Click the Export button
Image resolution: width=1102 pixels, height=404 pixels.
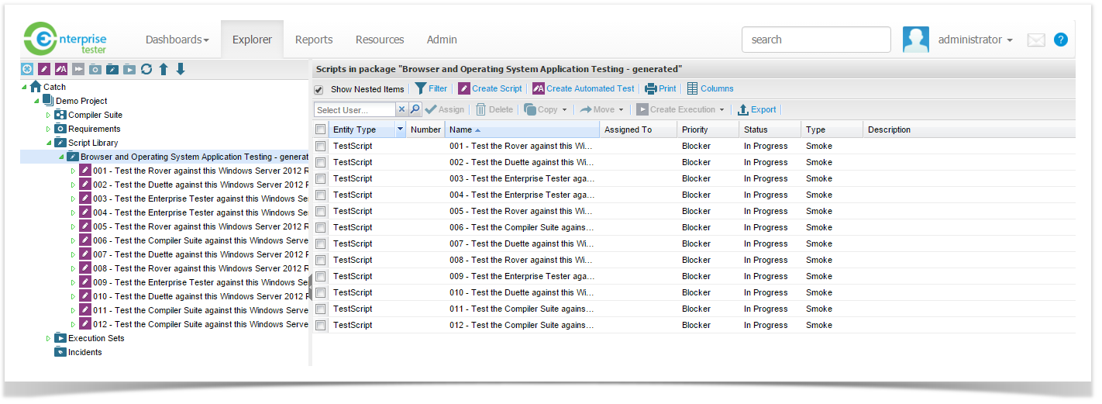point(756,110)
